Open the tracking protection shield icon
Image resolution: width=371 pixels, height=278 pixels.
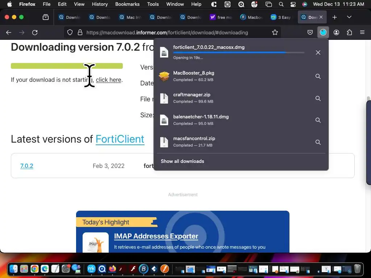coord(70,32)
